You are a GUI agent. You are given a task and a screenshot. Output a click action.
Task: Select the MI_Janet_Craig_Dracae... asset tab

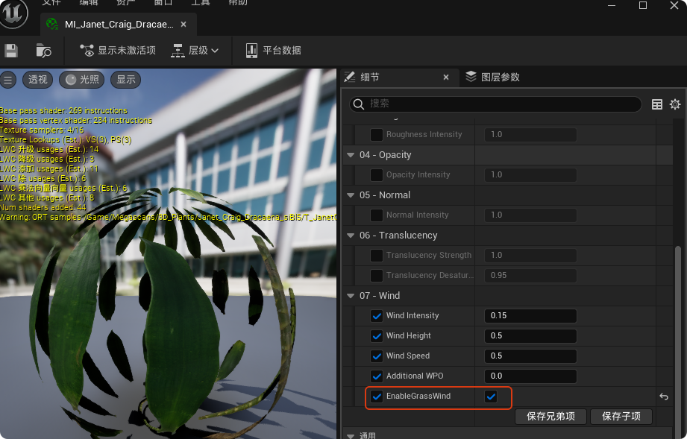coord(119,25)
